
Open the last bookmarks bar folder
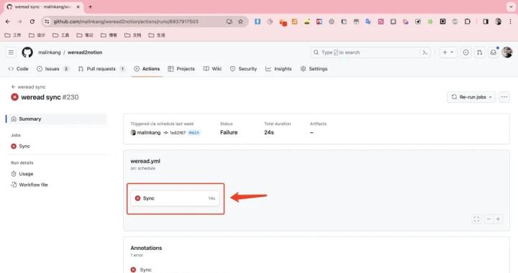(157, 35)
